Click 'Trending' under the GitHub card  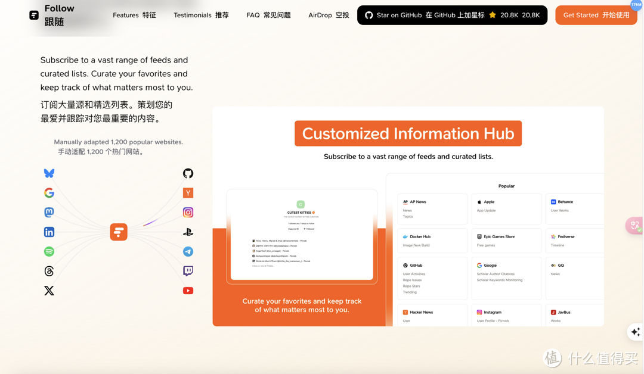click(410, 292)
